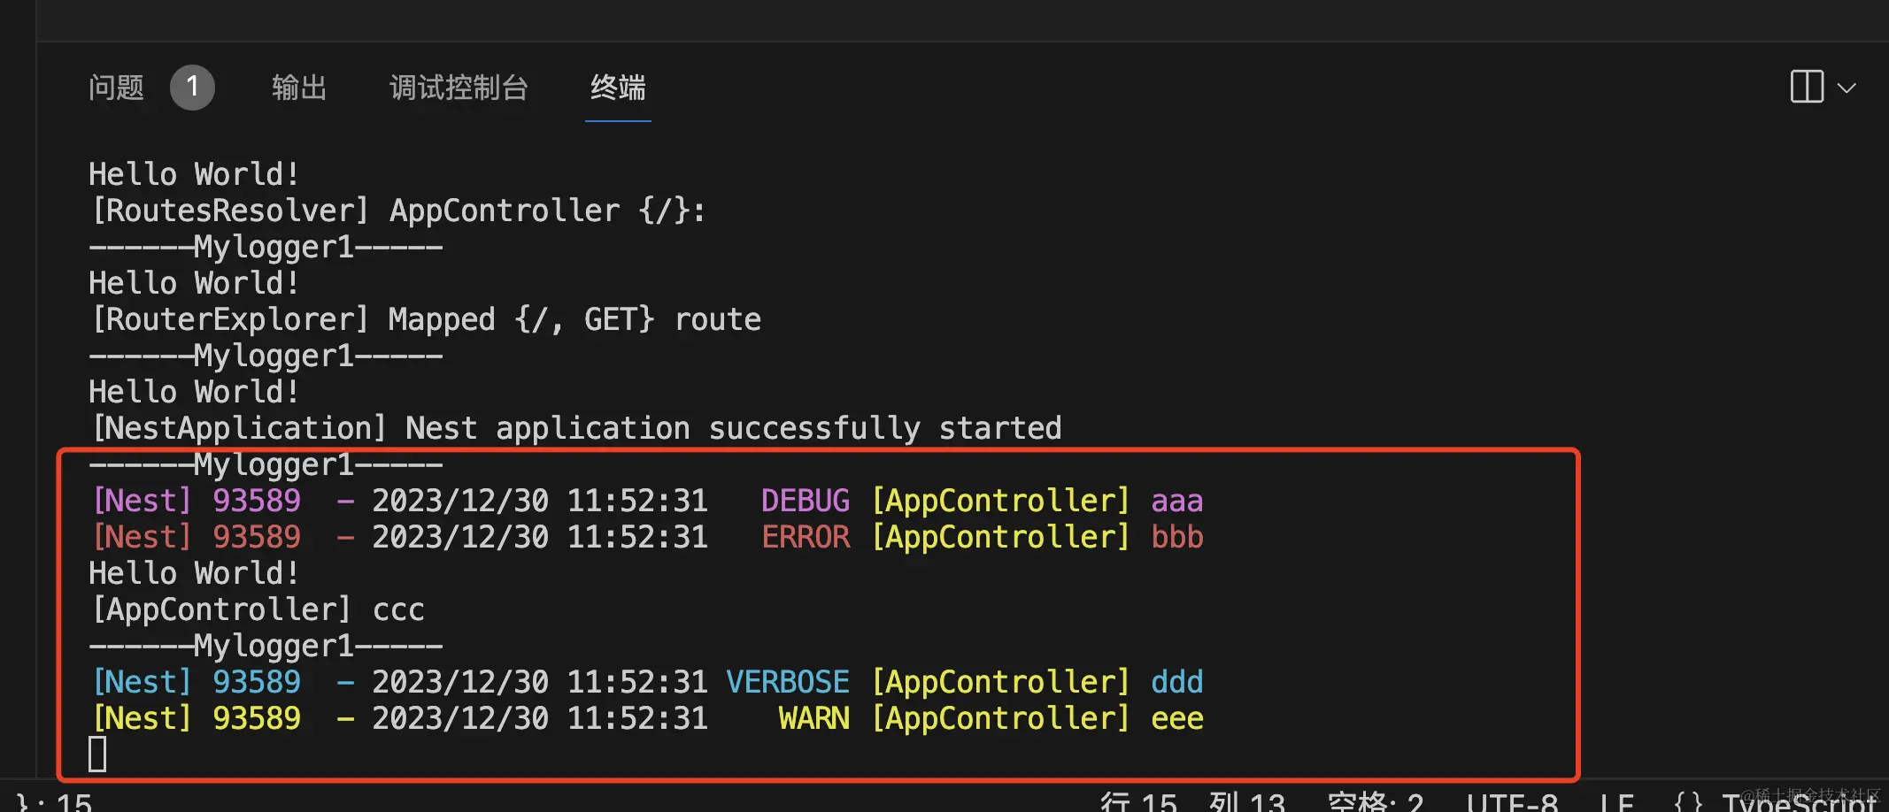The width and height of the screenshot is (1889, 812).
Task: Select the 终端 (Terminal) tab
Action: click(x=618, y=88)
